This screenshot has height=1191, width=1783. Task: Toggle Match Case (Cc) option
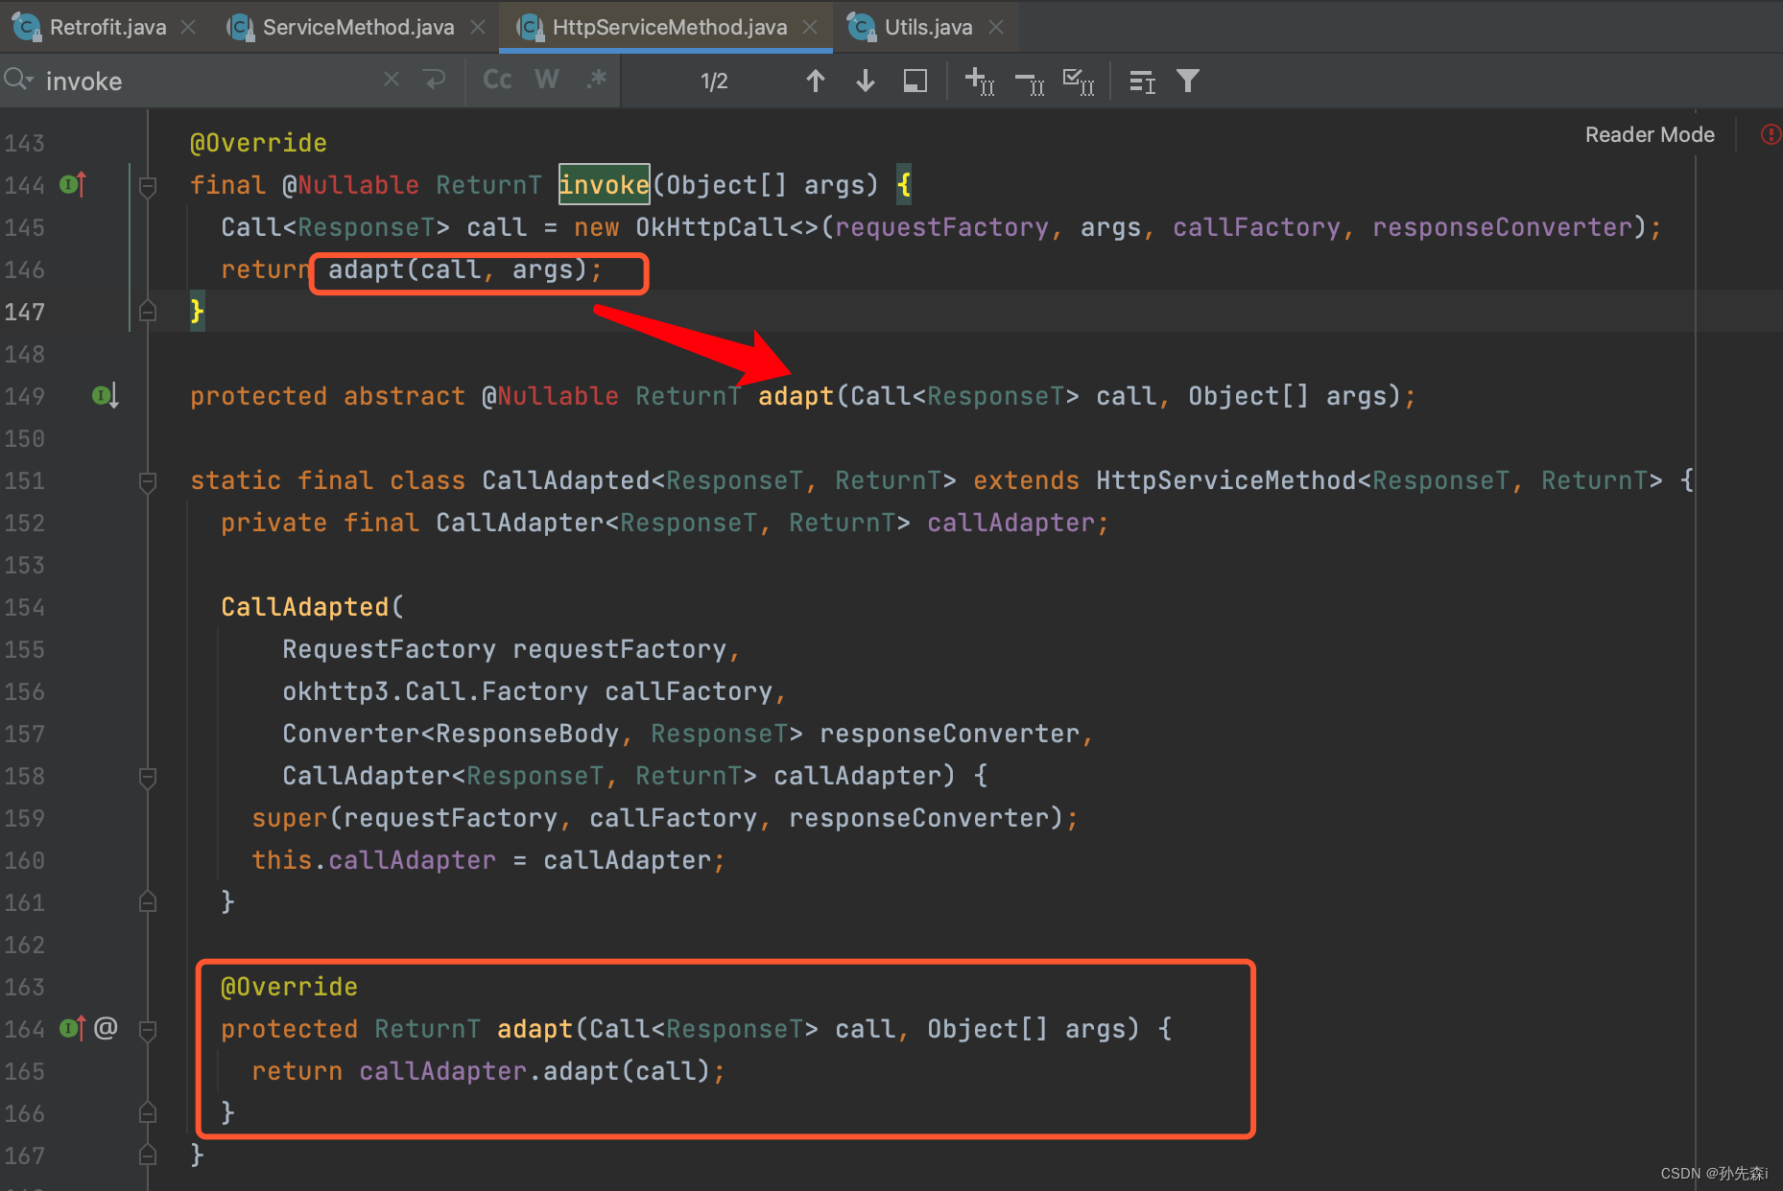[x=497, y=80]
